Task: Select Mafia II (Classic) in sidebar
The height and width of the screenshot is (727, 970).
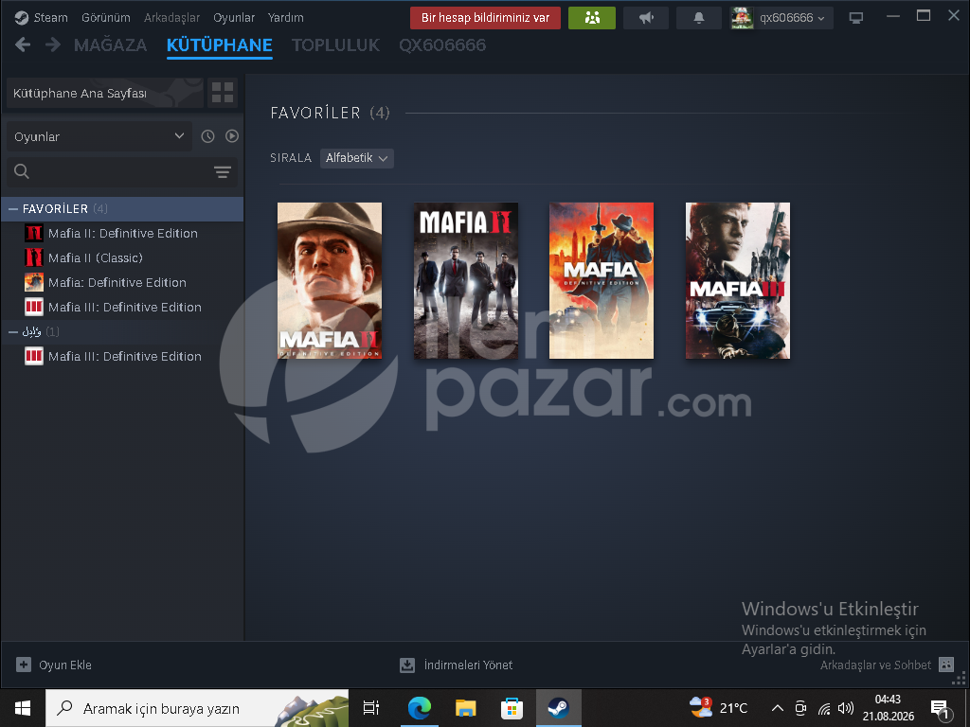Action: 122,257
